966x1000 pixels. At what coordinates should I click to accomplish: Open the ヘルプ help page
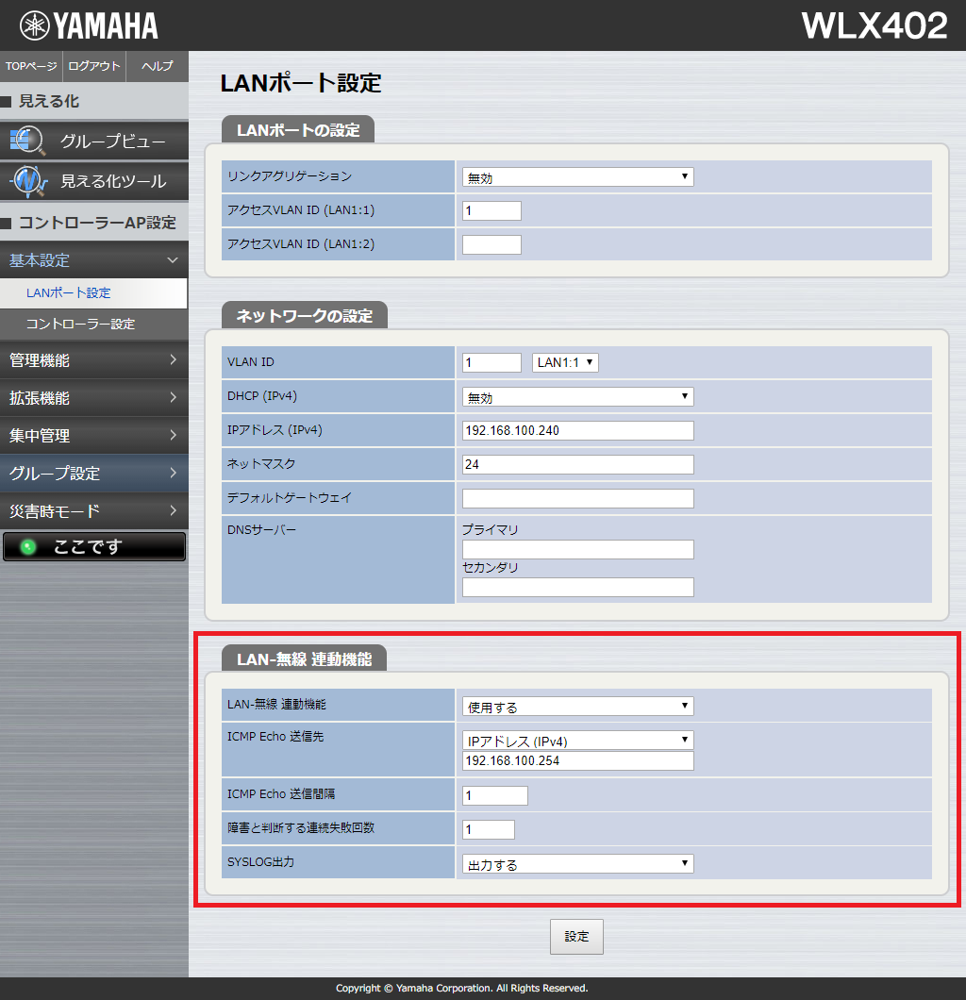tap(157, 66)
